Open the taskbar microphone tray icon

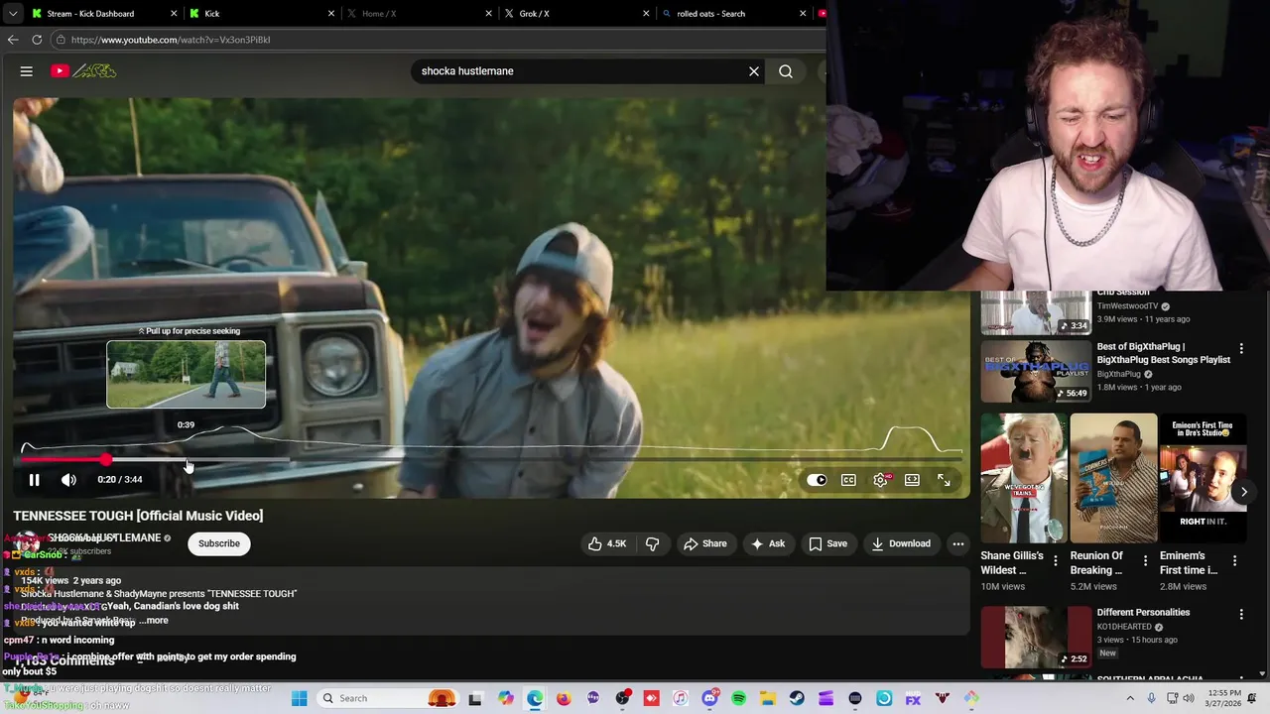tap(1151, 698)
